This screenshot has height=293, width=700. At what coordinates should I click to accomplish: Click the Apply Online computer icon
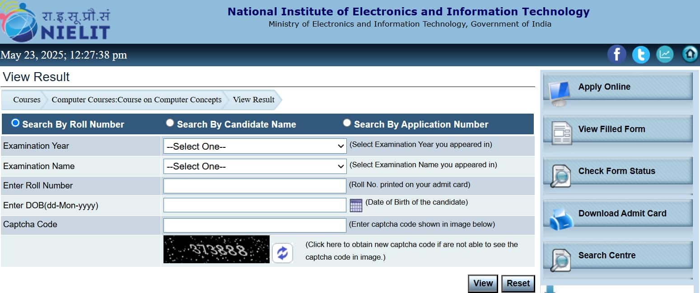click(559, 90)
